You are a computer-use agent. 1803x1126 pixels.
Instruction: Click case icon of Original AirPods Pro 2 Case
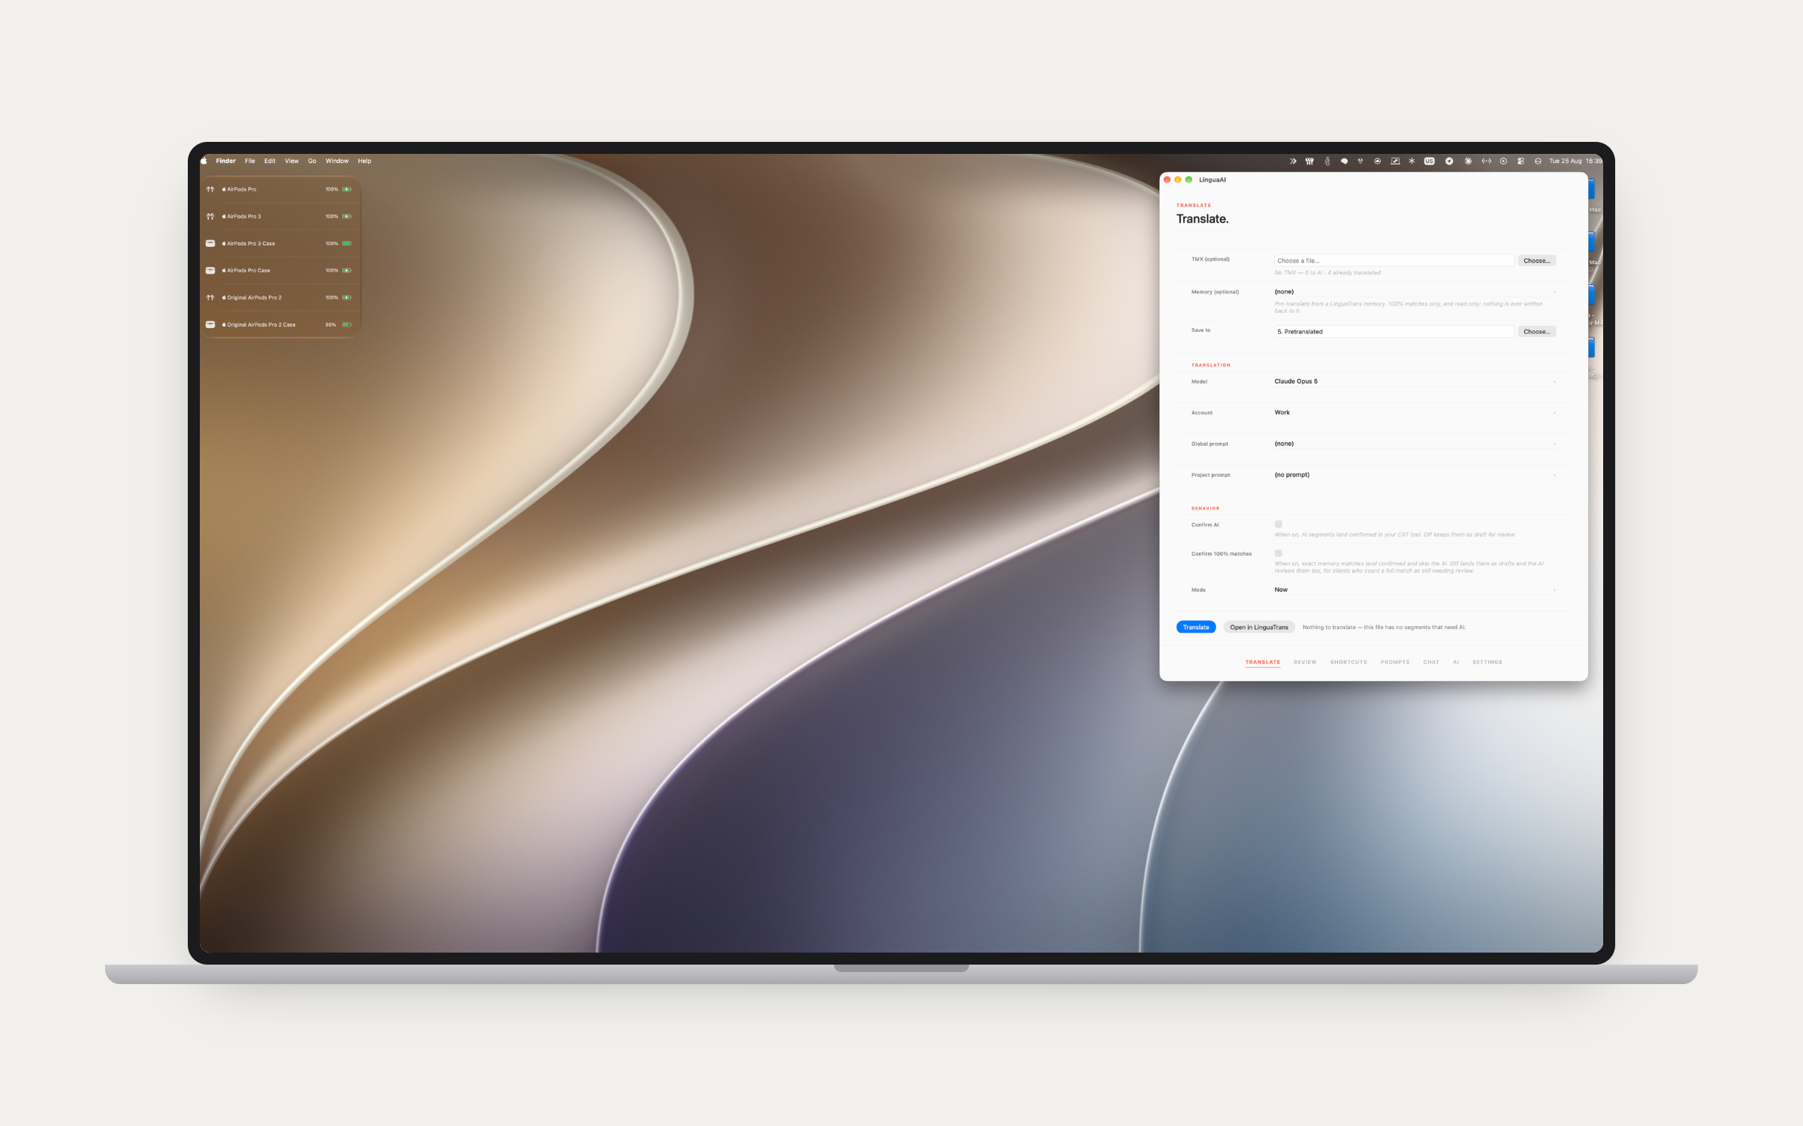[x=210, y=324]
